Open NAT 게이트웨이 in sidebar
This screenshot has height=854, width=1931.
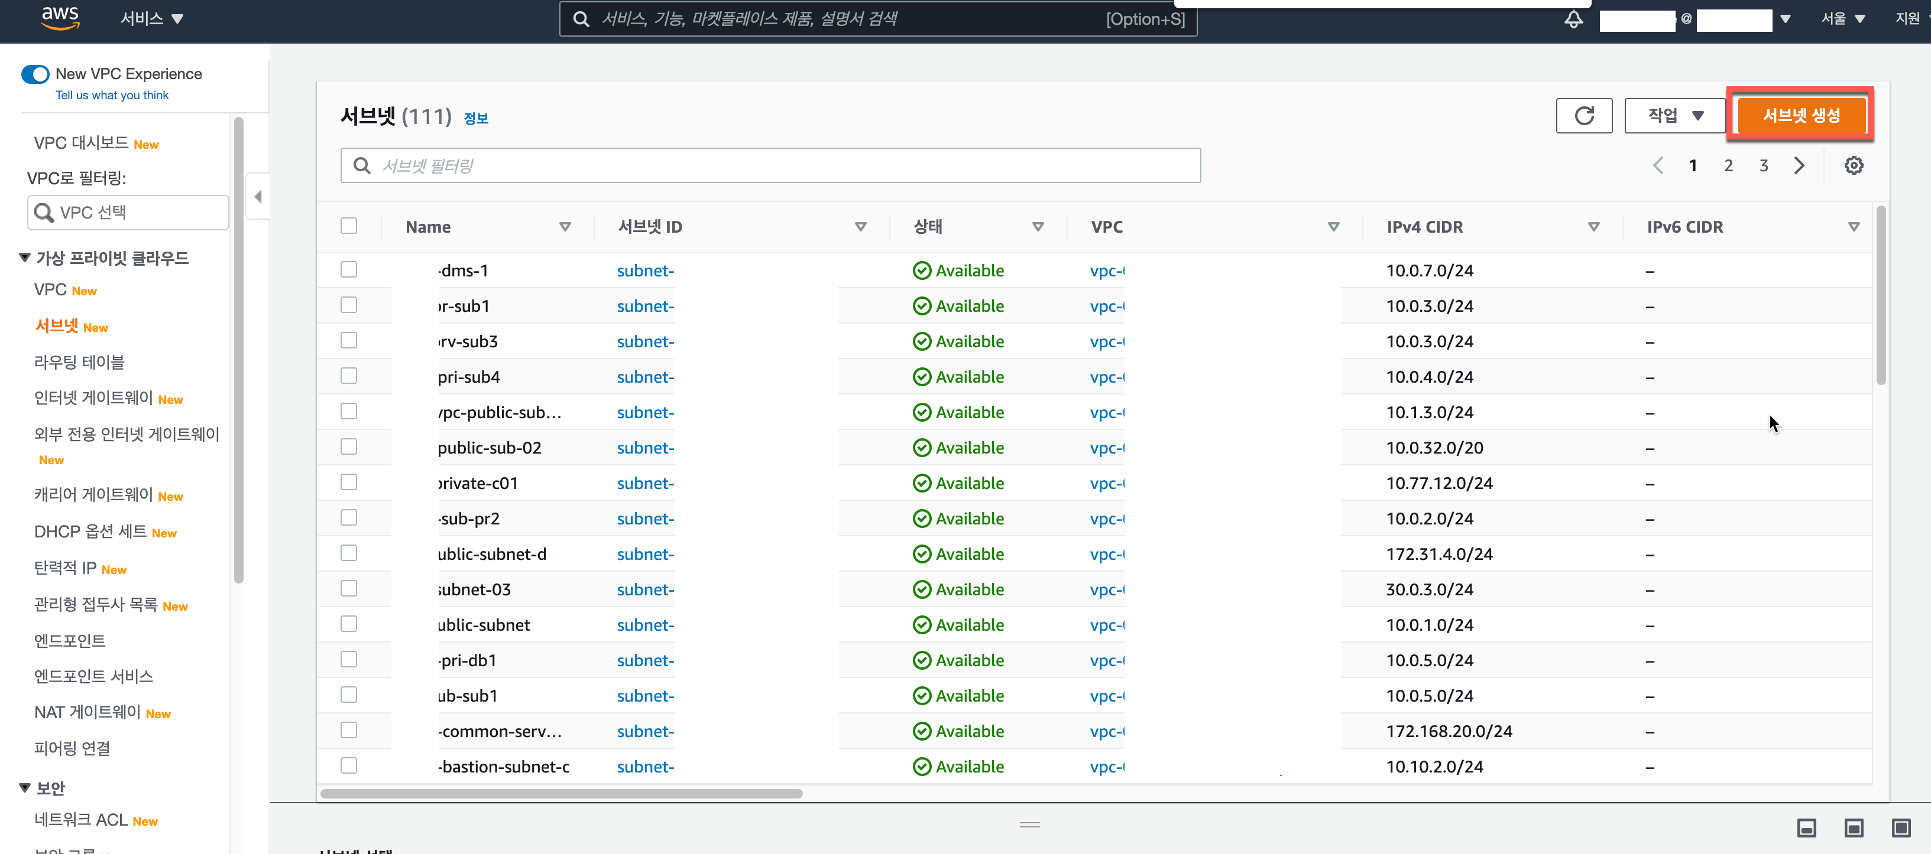click(x=87, y=712)
